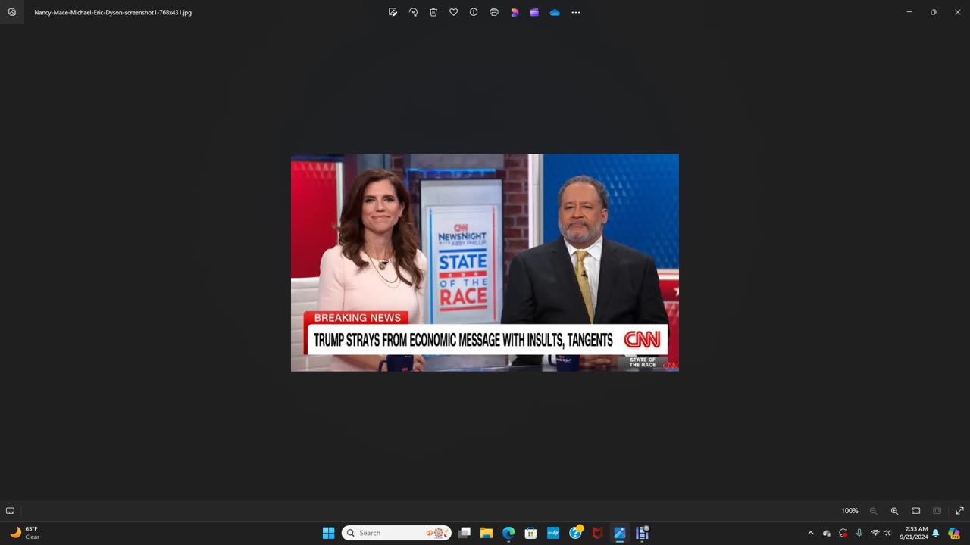
Task: Open Task View on taskbar
Action: click(x=465, y=533)
